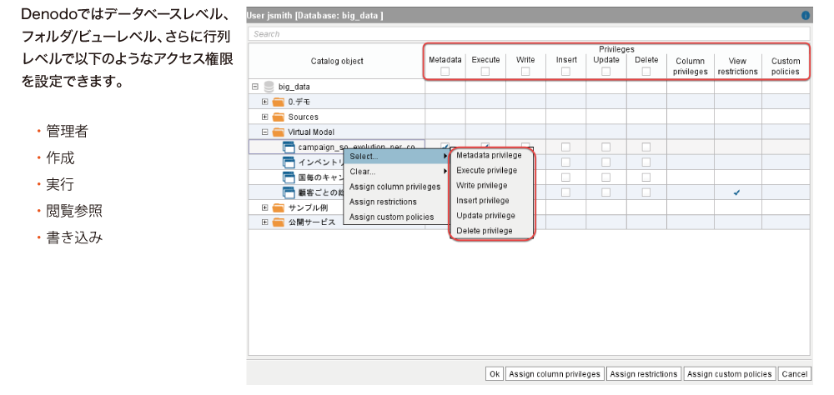Check Update for the 国毎のキャン row
Viewport: 834px width, 395px height.
tap(605, 177)
